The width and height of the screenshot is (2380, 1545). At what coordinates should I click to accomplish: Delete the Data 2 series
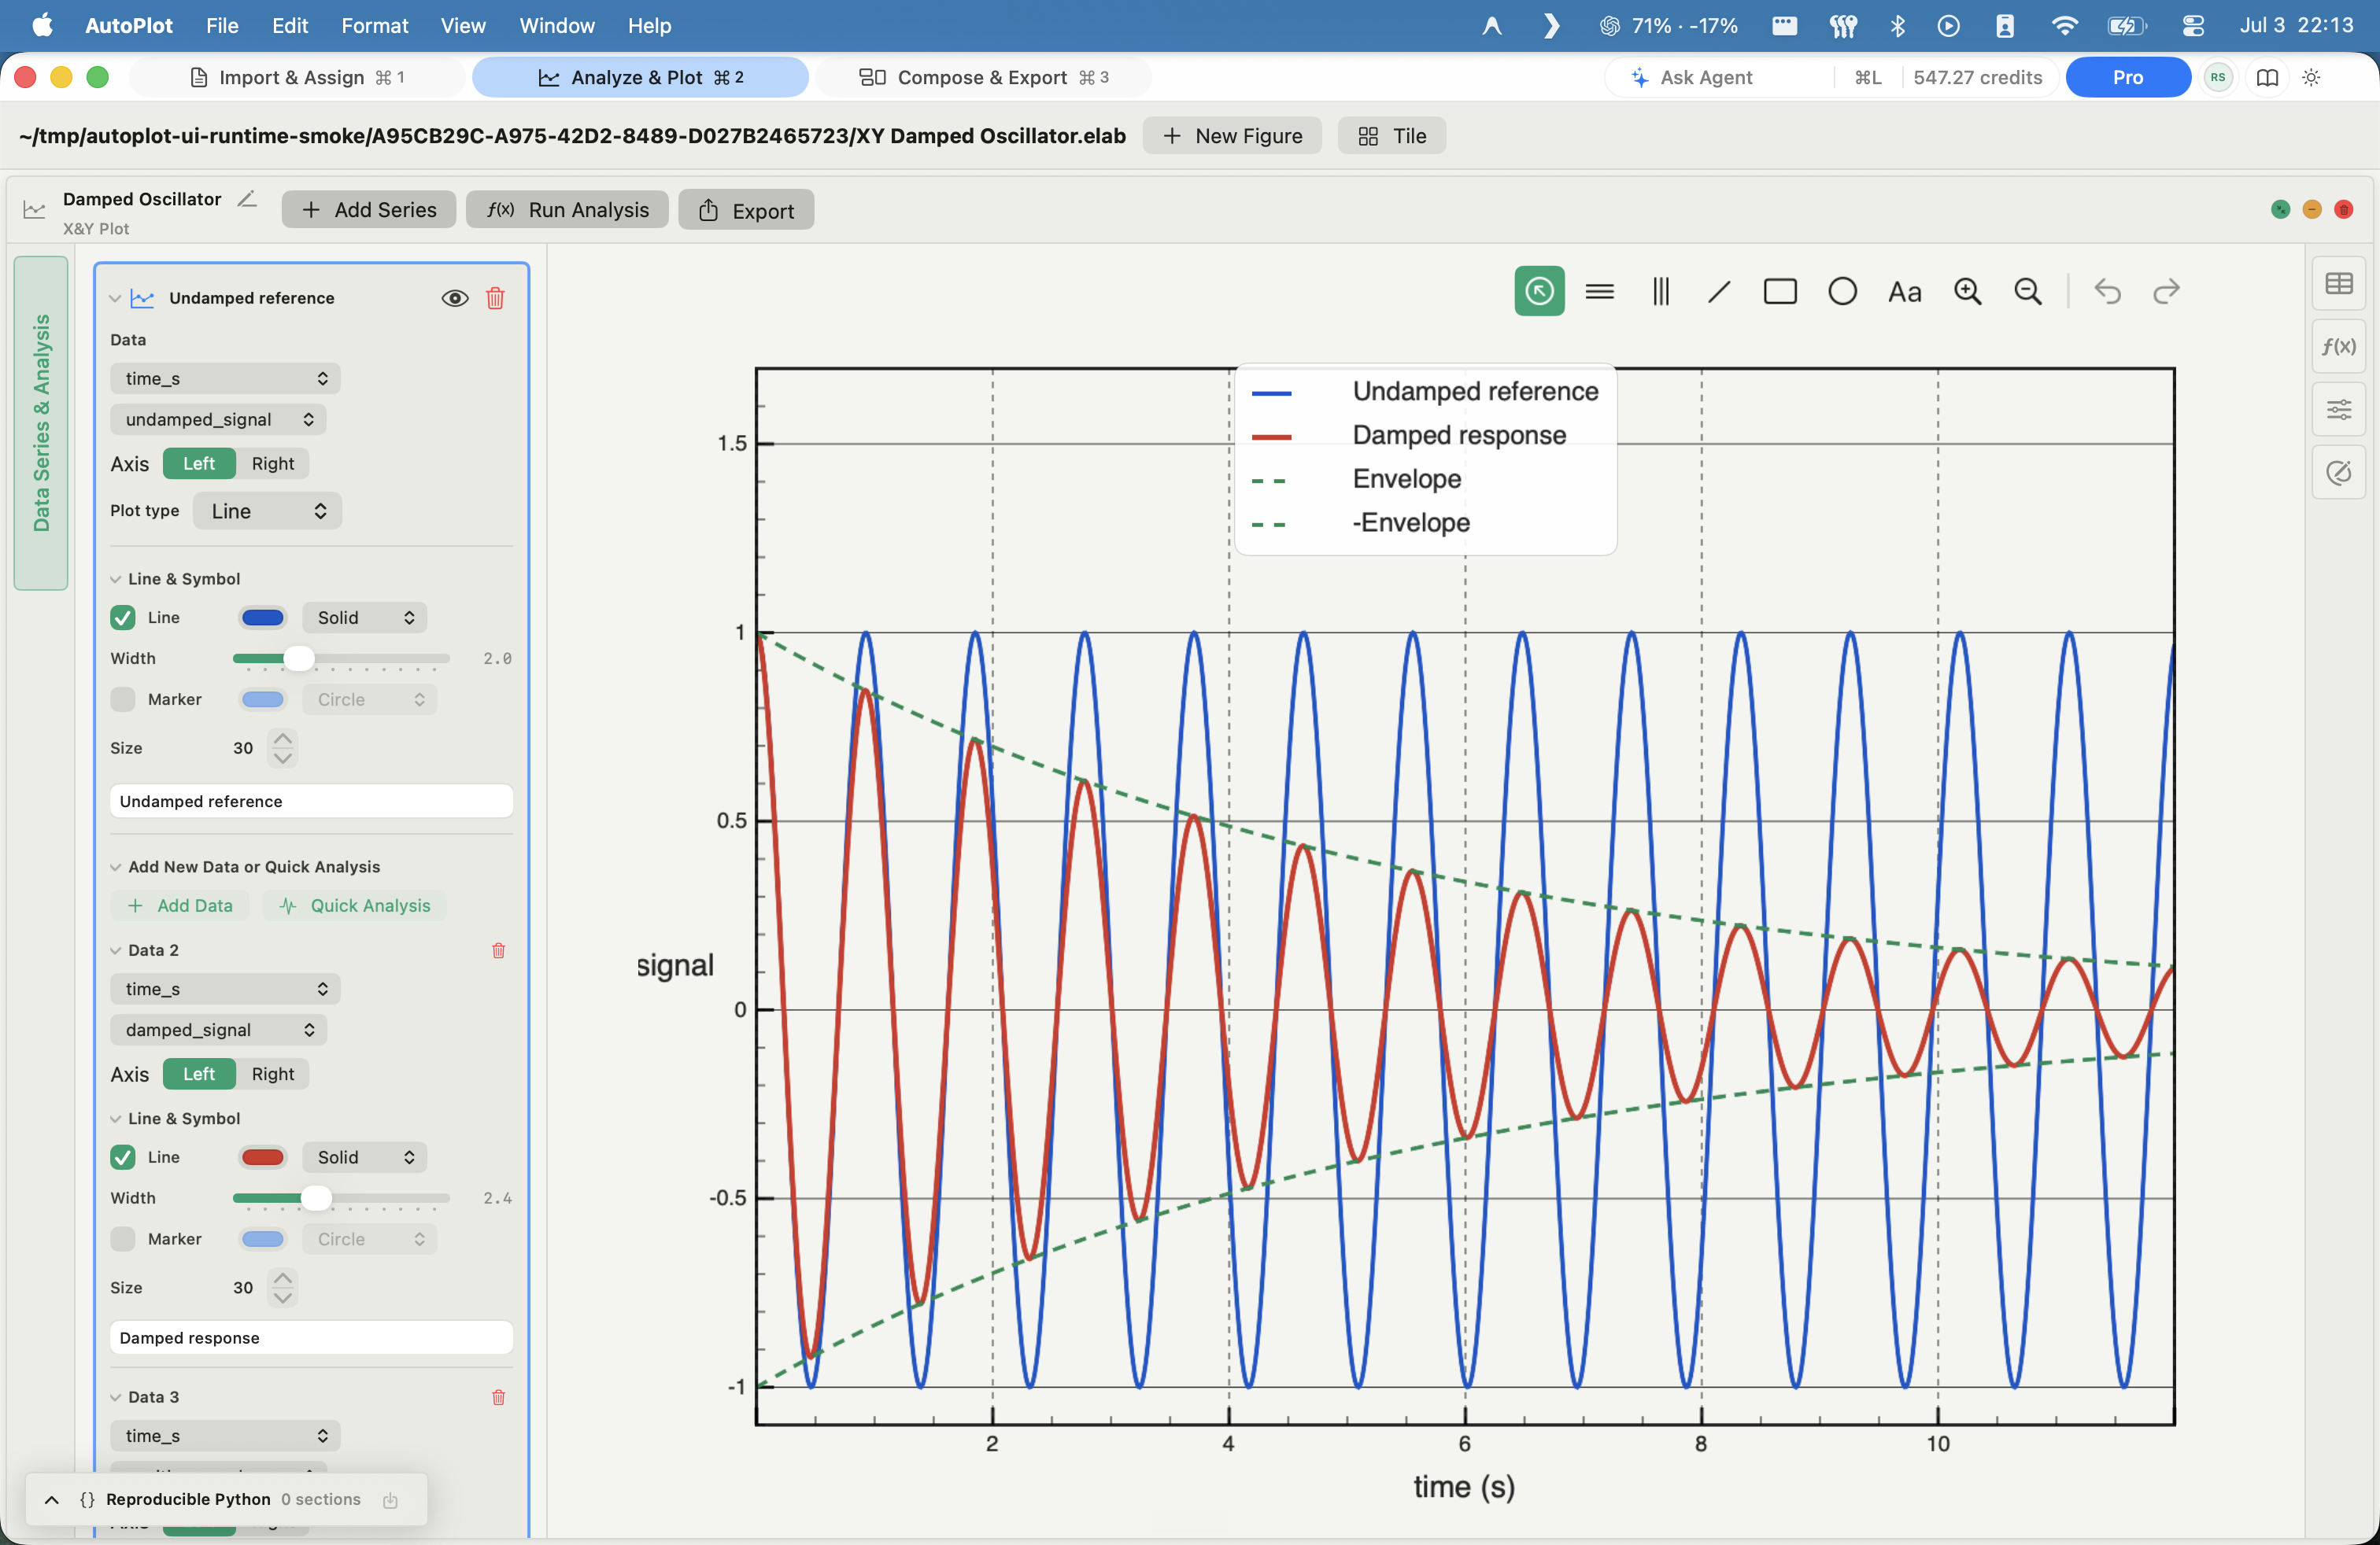pos(498,949)
